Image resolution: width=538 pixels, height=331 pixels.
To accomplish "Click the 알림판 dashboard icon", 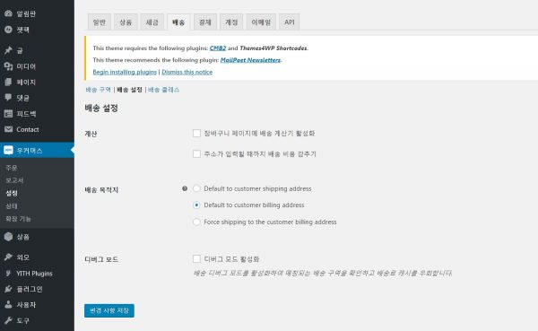I will point(8,13).
